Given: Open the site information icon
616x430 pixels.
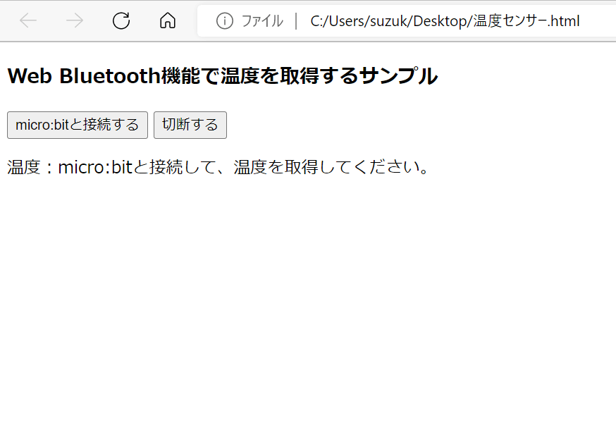Looking at the screenshot, I should click(x=225, y=21).
